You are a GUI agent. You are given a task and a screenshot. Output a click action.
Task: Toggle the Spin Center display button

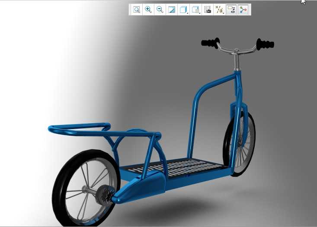click(x=243, y=9)
